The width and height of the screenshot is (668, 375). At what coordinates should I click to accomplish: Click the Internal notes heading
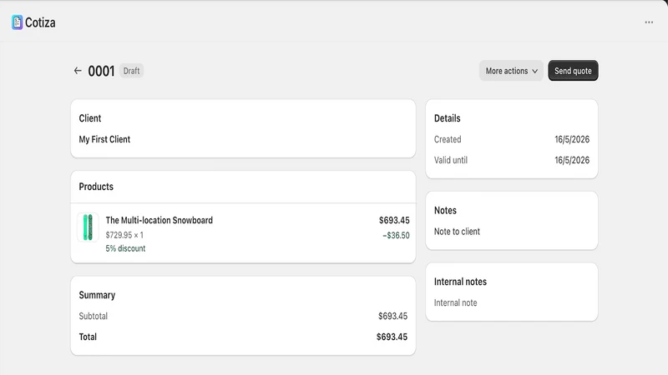tap(460, 282)
